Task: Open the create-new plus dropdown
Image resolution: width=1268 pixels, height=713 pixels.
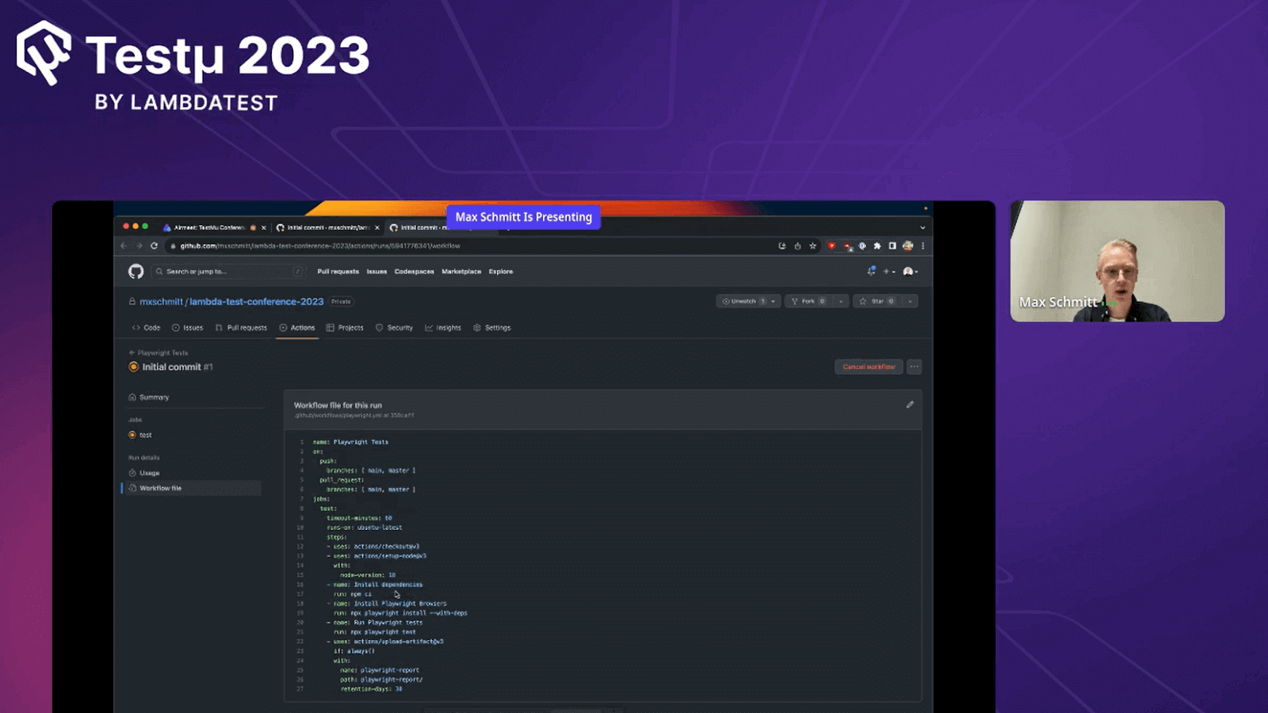Action: (888, 272)
